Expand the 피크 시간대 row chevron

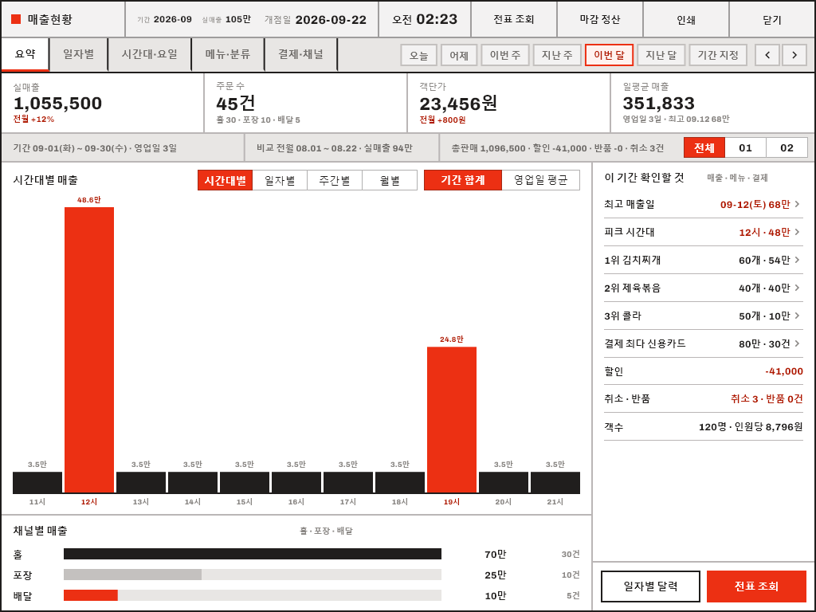[797, 232]
